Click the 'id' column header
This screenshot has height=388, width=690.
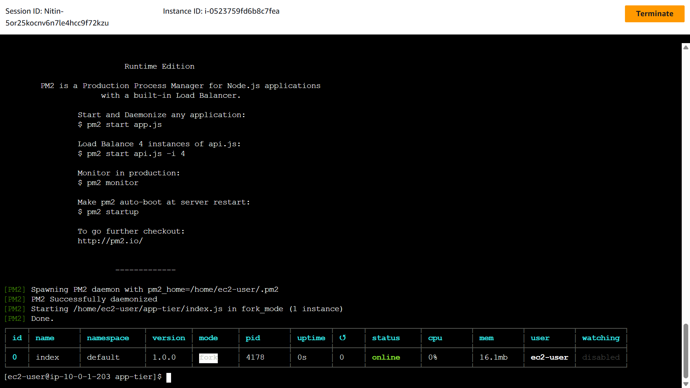tap(17, 338)
